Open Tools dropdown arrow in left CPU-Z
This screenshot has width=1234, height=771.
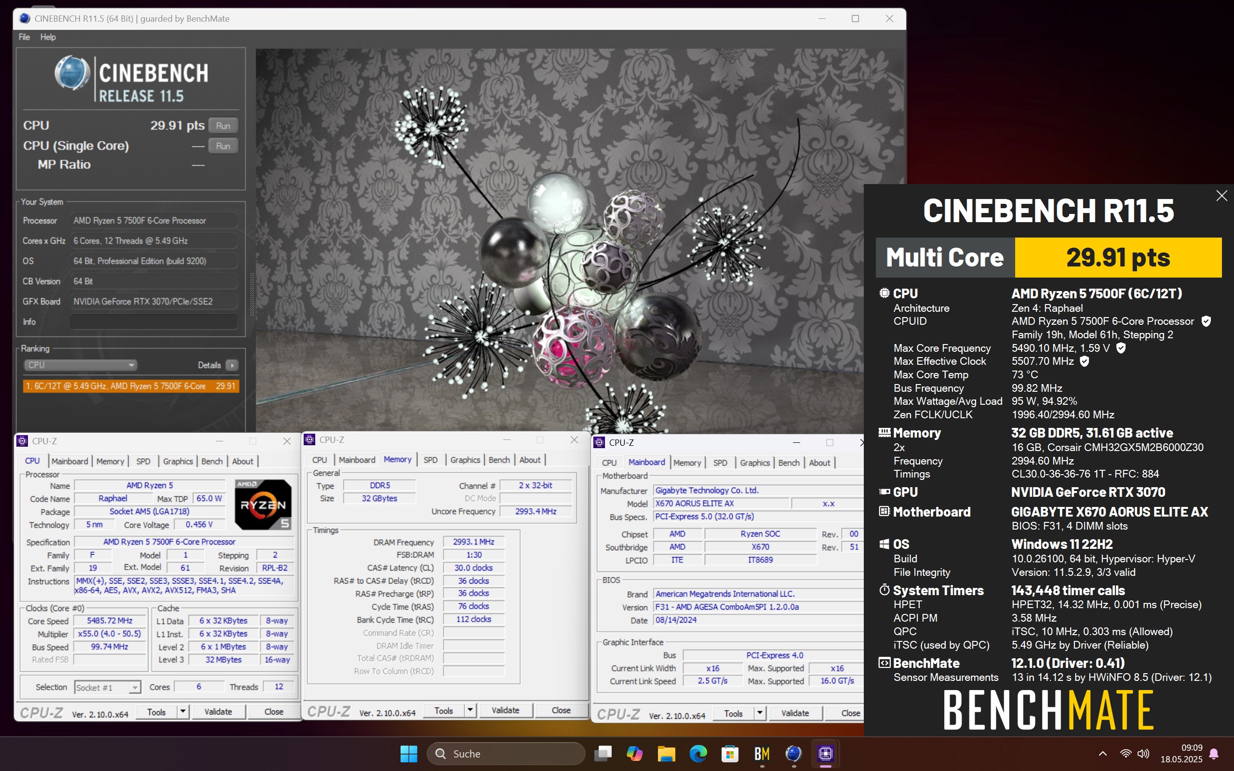pos(183,712)
